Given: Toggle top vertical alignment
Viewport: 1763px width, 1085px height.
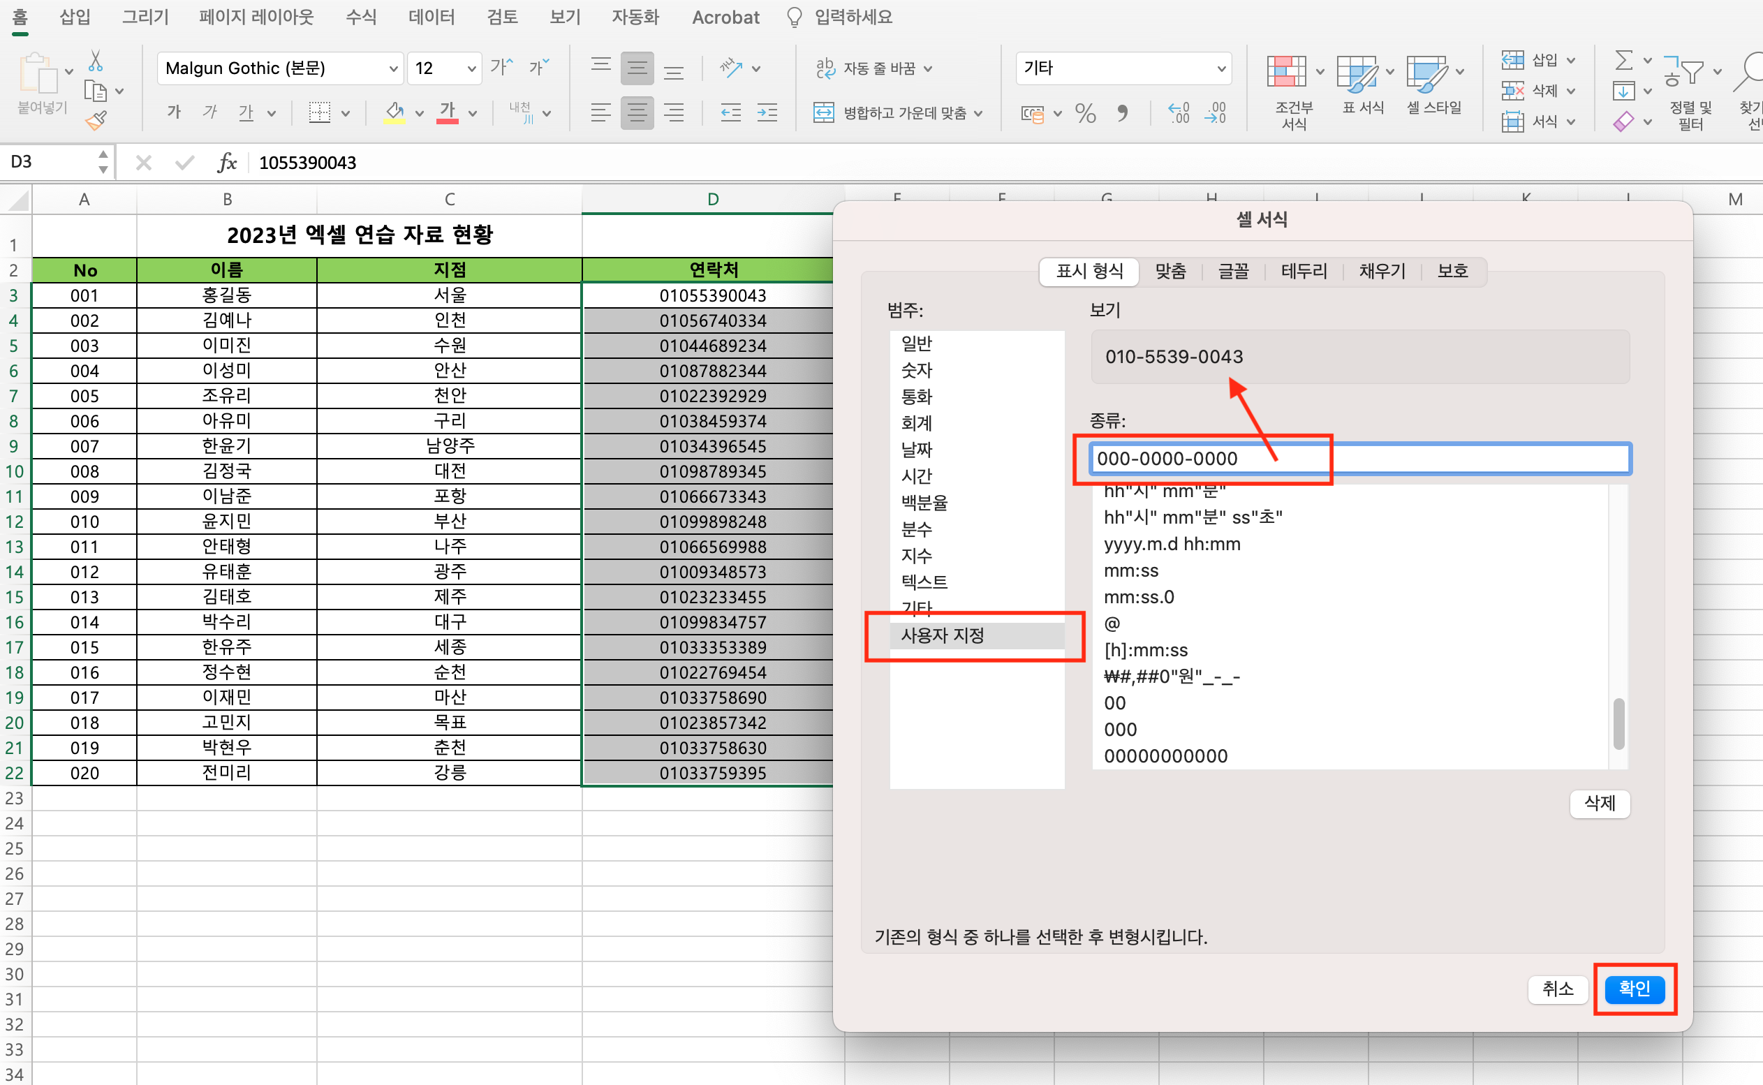Looking at the screenshot, I should [x=600, y=68].
